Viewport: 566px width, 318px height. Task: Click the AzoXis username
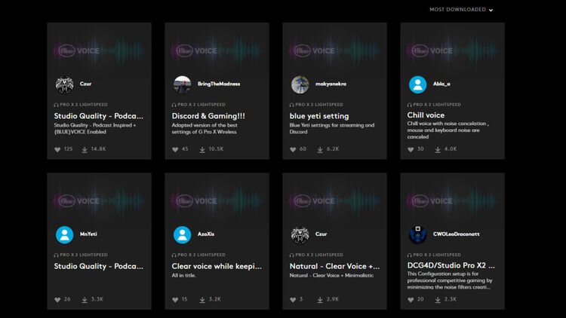point(205,234)
